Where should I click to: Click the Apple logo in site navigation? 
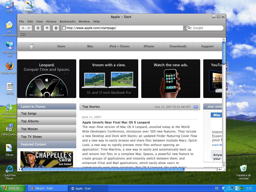(x=32, y=46)
